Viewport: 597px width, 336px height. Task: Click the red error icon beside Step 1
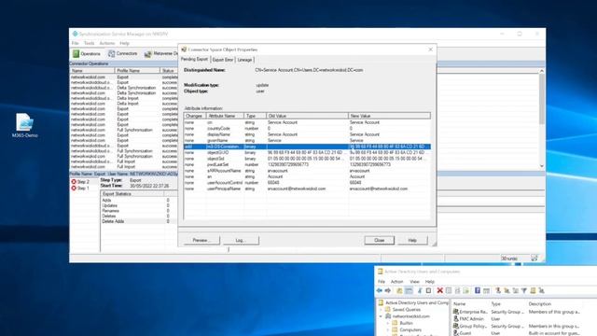(x=74, y=188)
